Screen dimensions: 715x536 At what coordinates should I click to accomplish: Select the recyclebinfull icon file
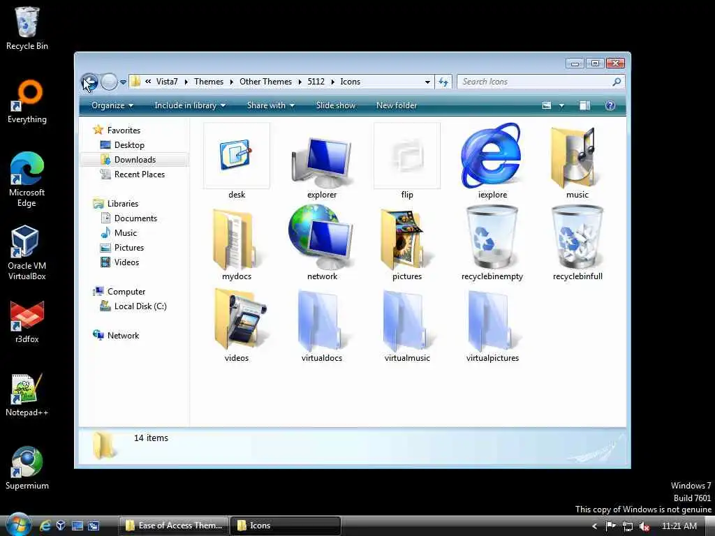coord(577,242)
